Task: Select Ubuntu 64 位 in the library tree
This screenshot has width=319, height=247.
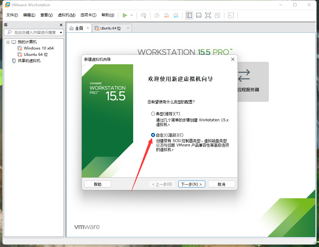Action: pyautogui.click(x=36, y=55)
